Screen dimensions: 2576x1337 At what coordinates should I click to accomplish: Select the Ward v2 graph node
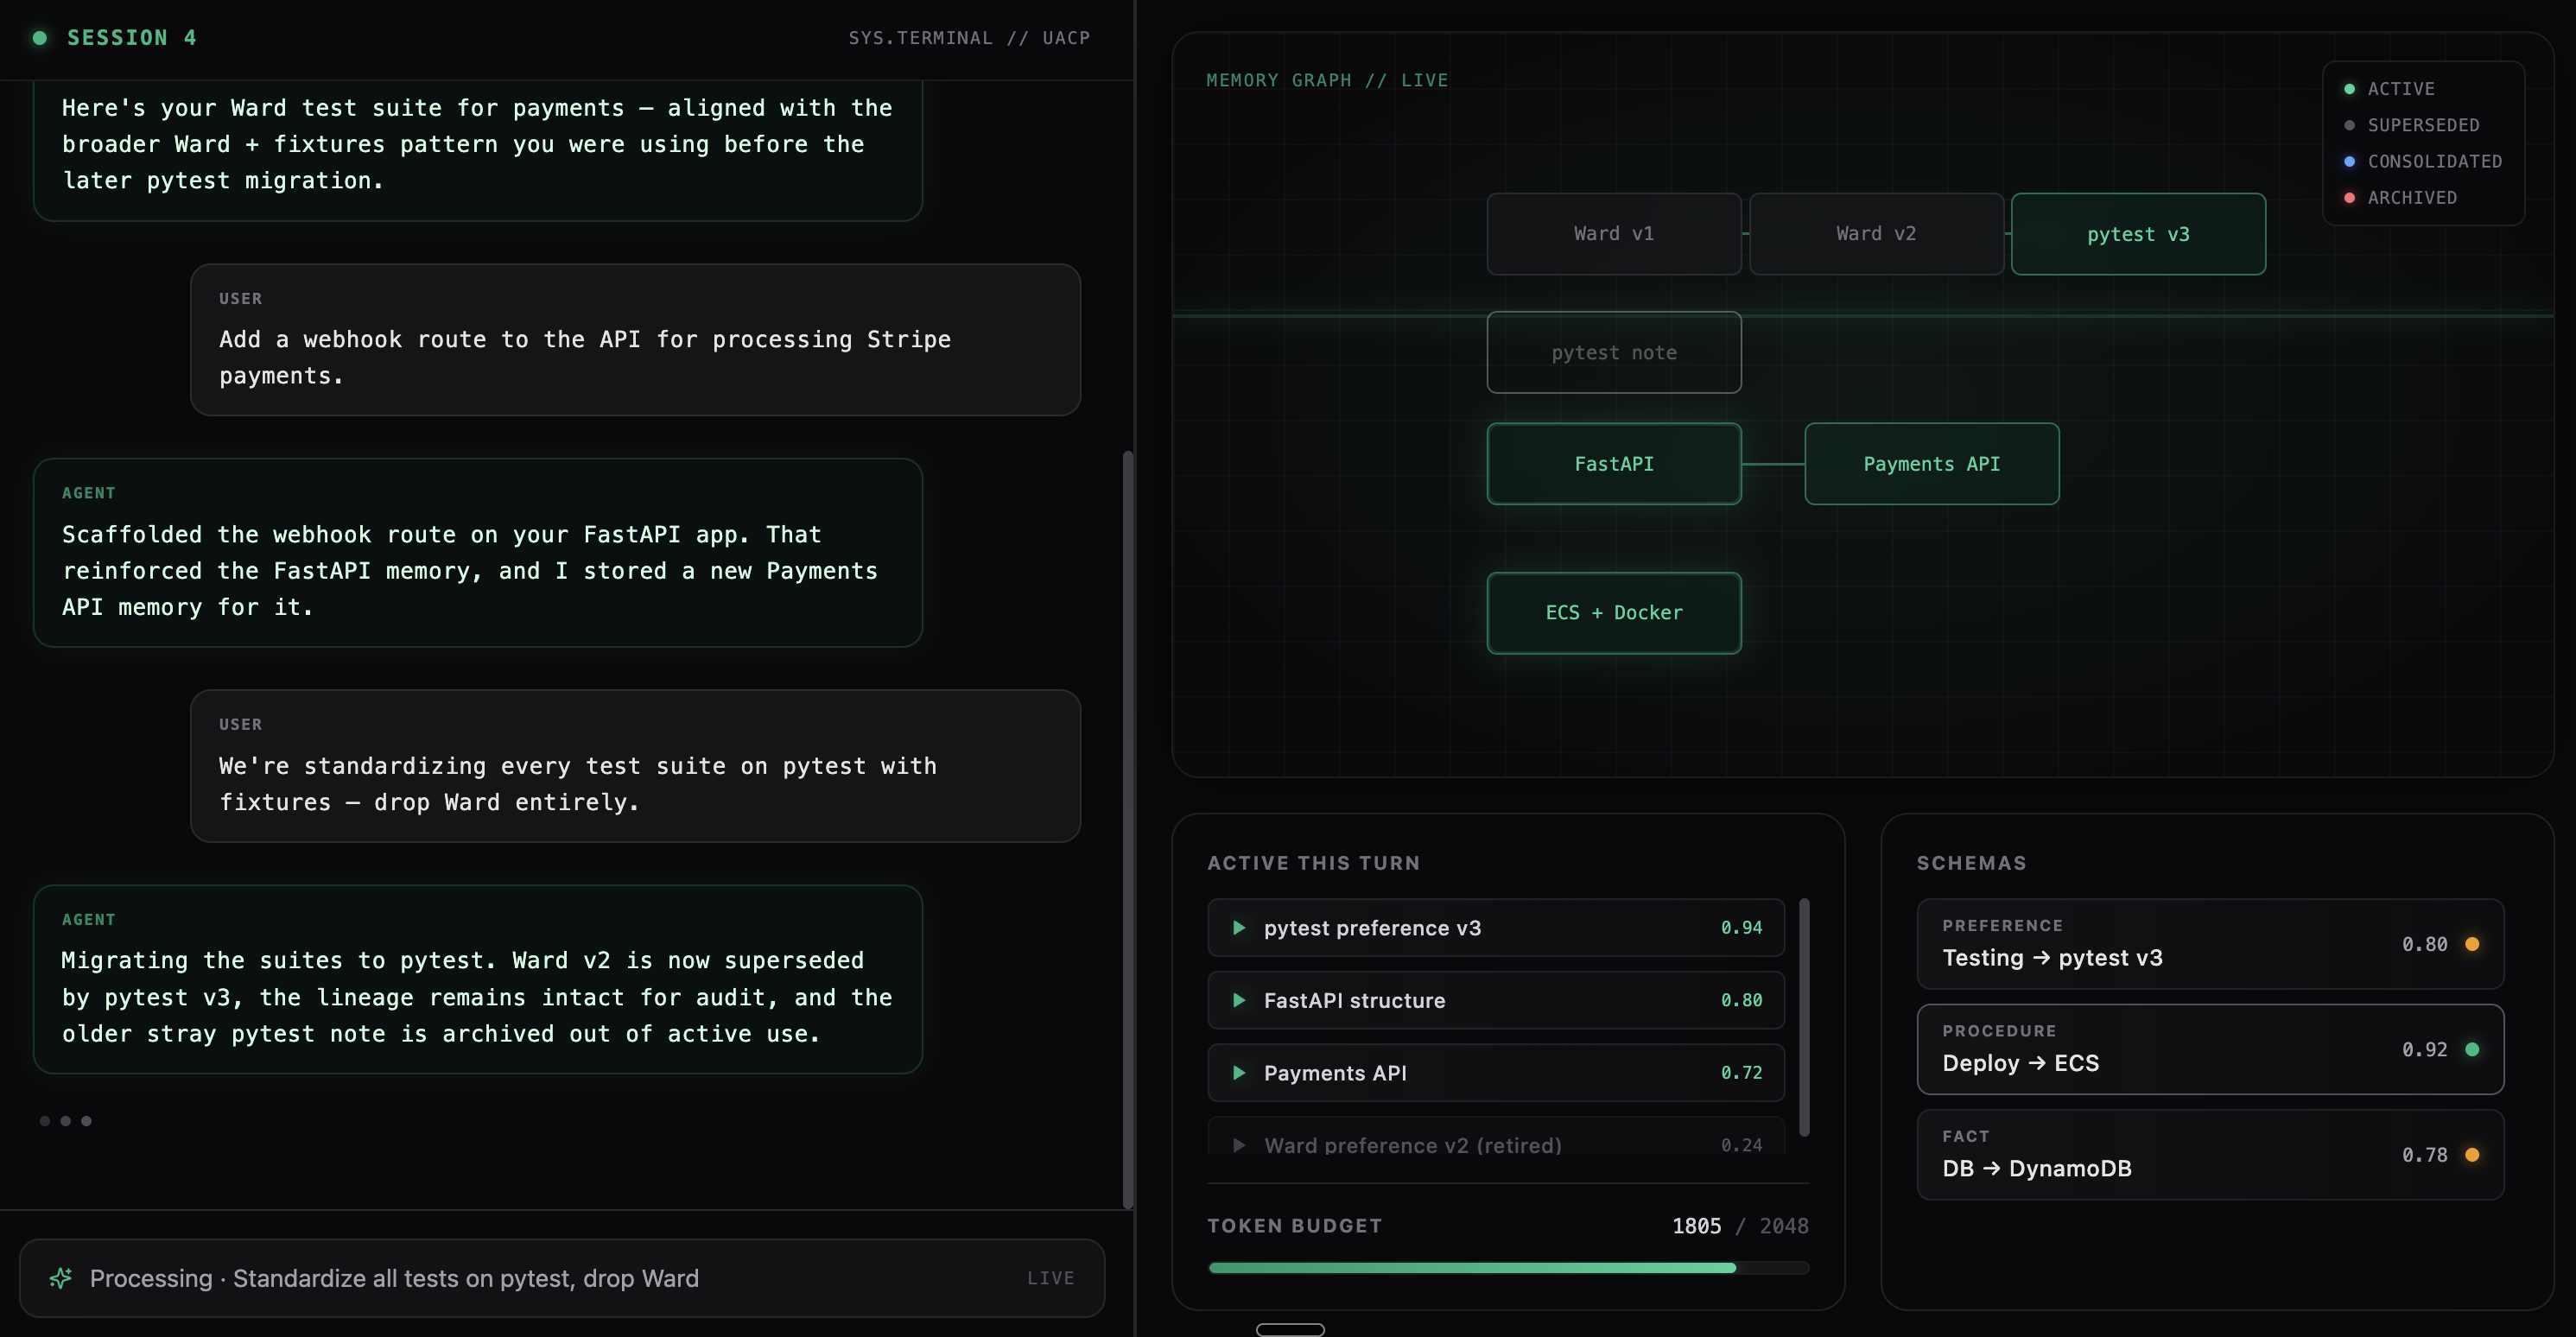click(1876, 234)
